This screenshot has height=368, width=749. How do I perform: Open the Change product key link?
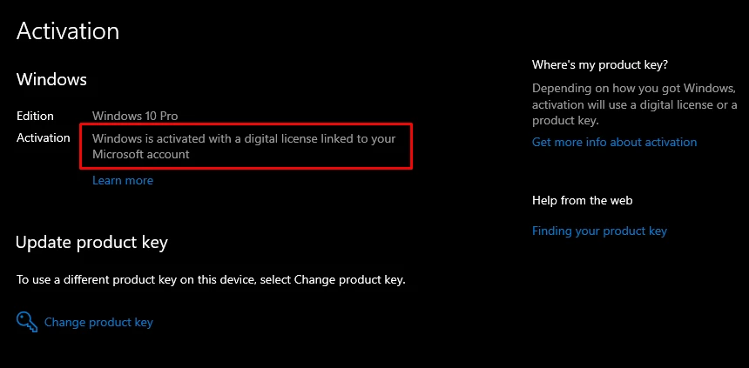(x=98, y=322)
